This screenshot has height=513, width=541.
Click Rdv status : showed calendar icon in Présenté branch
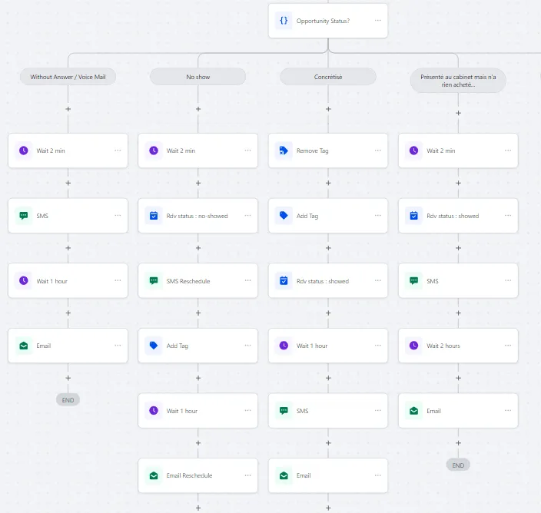click(x=413, y=216)
